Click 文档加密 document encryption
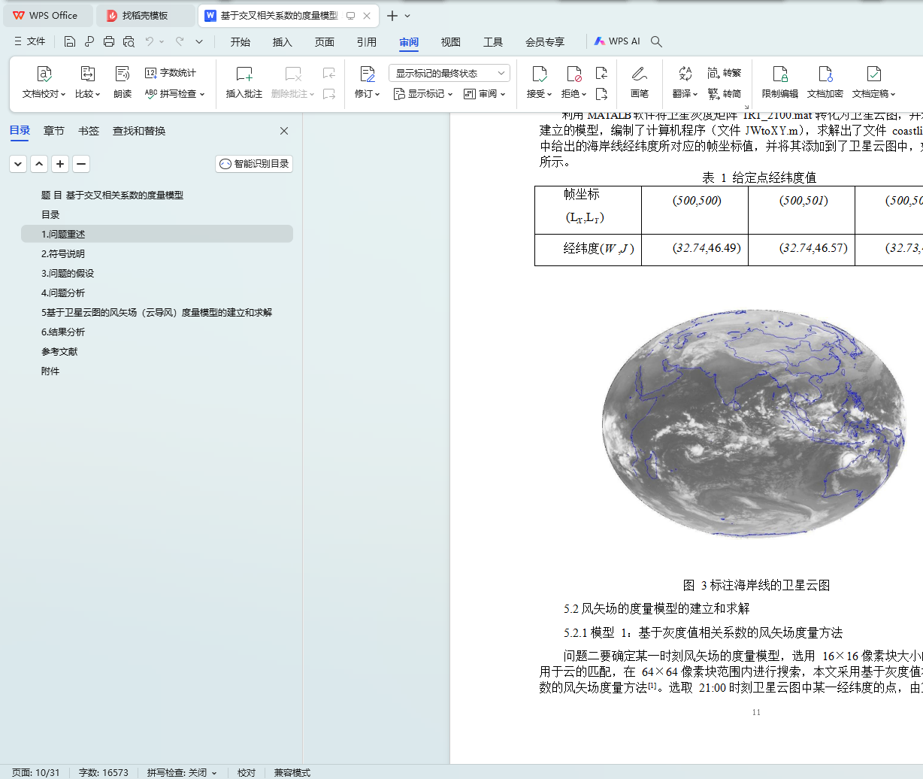This screenshot has height=779, width=923. [825, 83]
